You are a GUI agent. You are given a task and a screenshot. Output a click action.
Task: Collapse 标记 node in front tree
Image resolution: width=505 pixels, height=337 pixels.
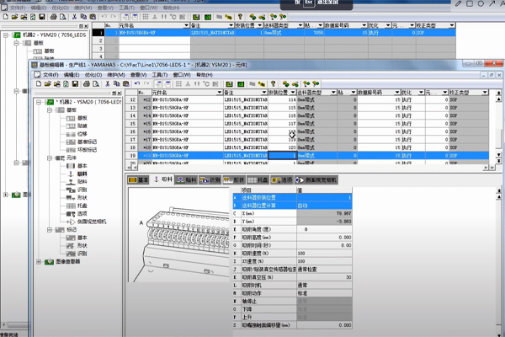(50, 230)
